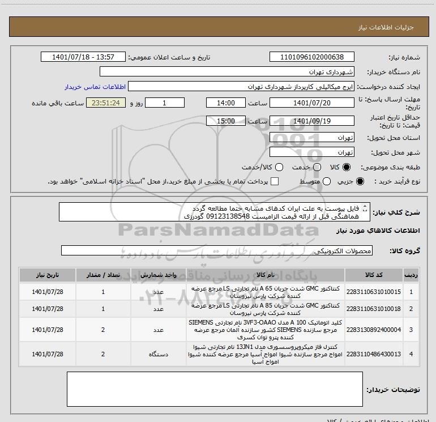Click the deadline time field 14:00
Viewport: 436px width, 422px height.
click(x=226, y=103)
